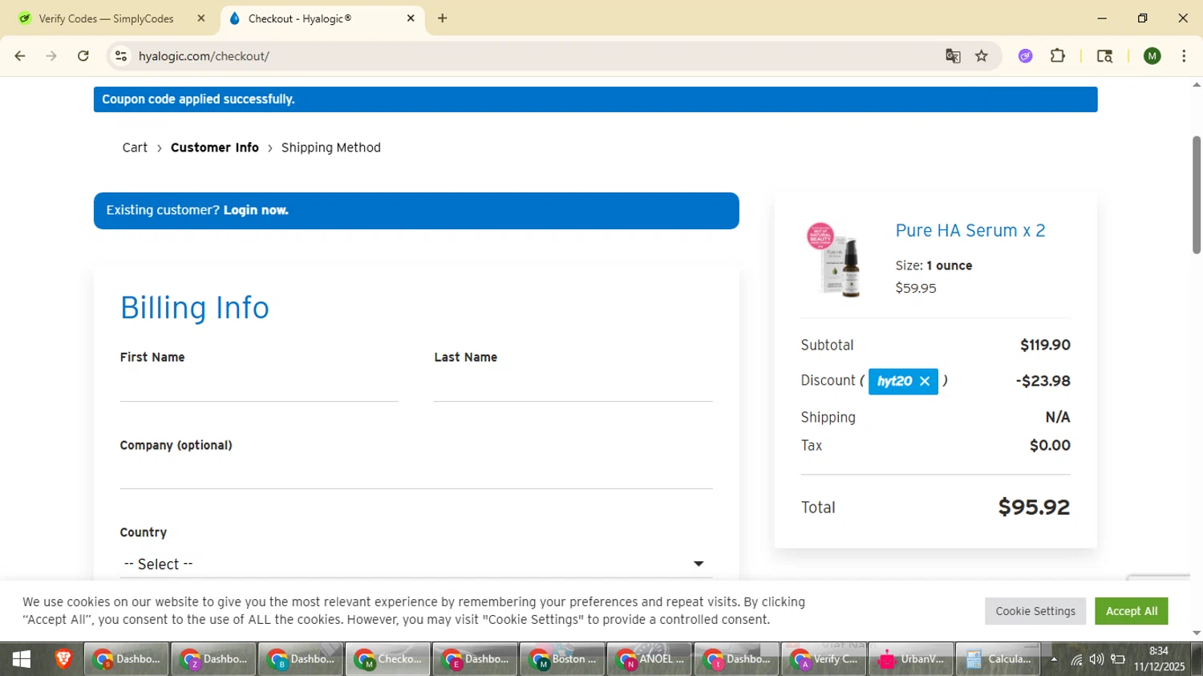Click the Coupon code applied successfully banner
1203x676 pixels.
[x=595, y=99]
